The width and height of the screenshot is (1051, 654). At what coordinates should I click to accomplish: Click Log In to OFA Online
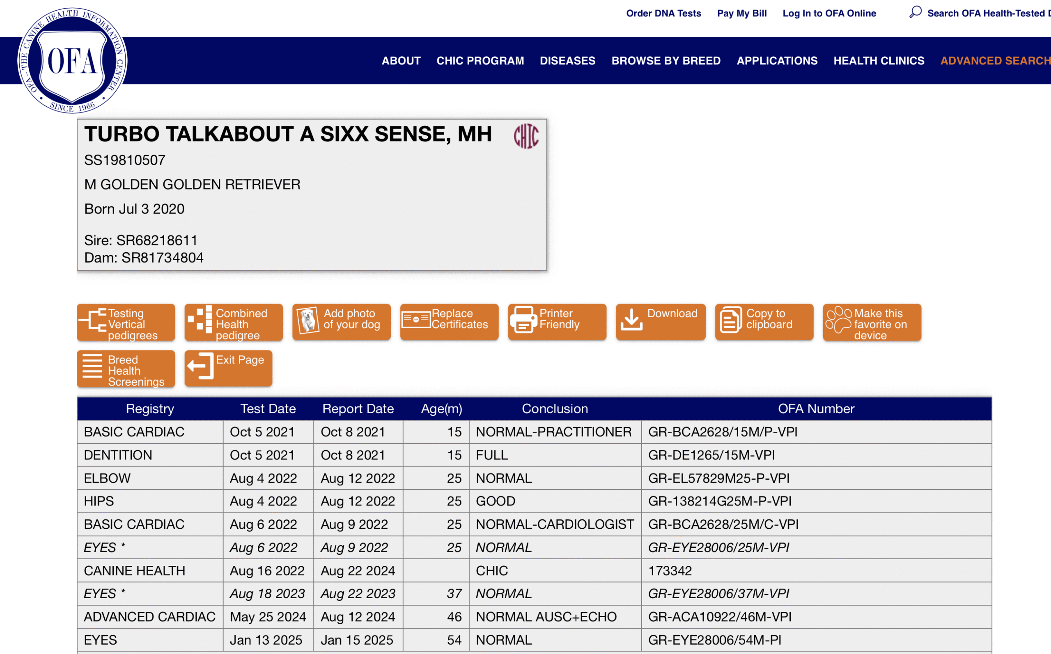828,14
